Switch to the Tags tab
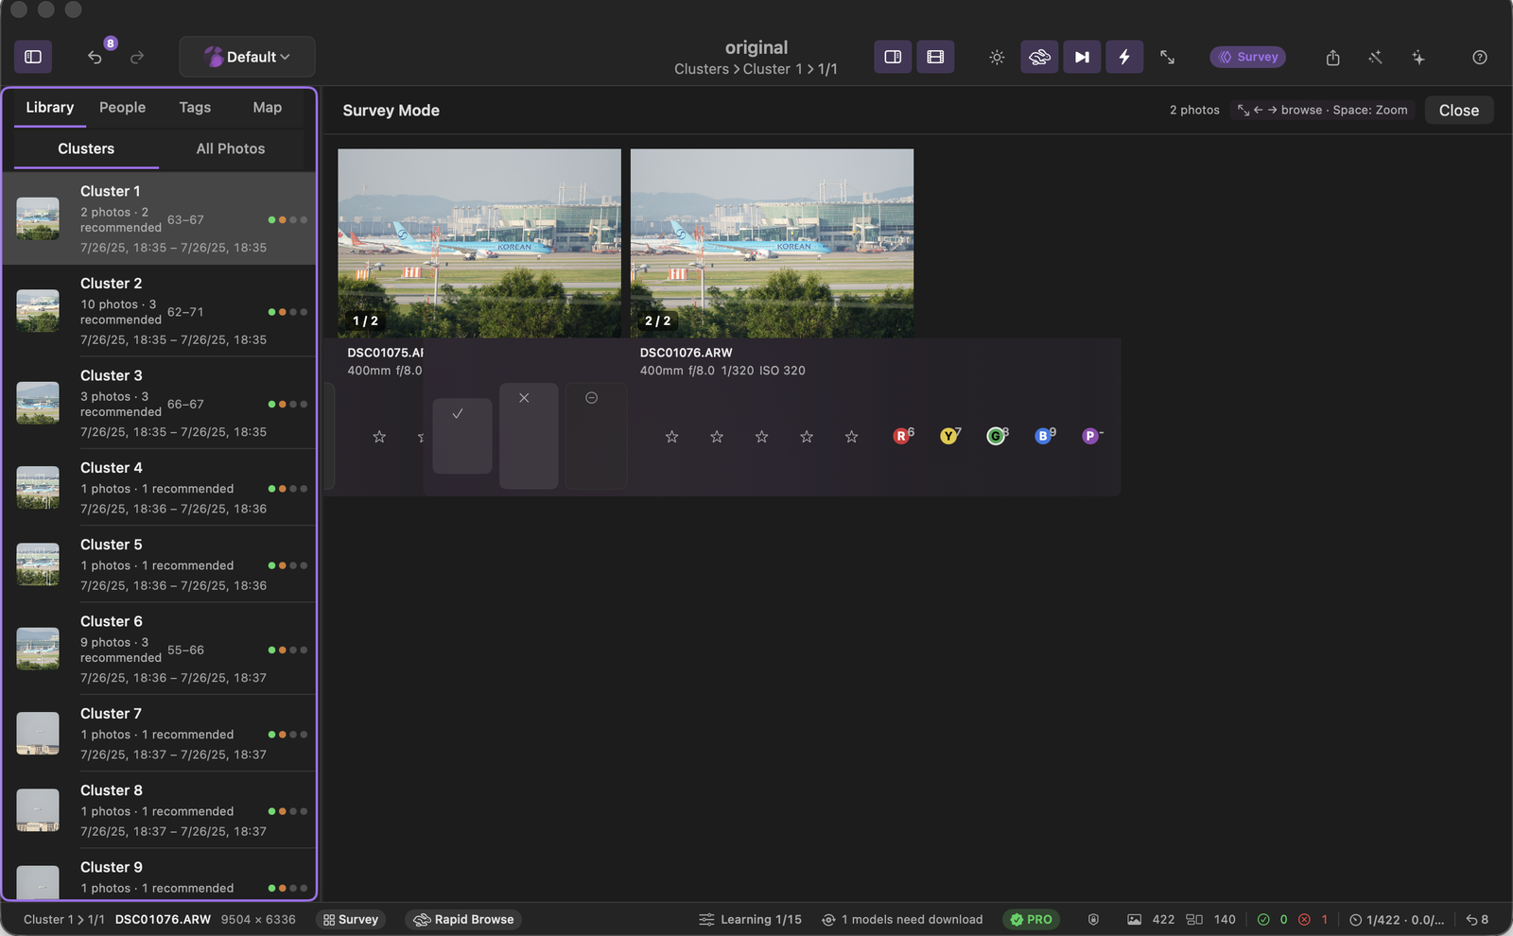 [x=195, y=108]
